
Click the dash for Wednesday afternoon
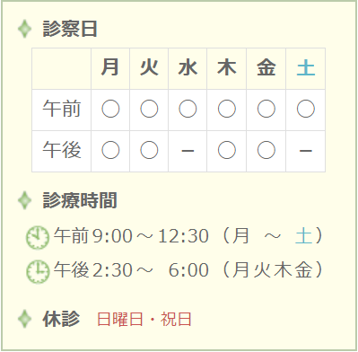point(188,151)
